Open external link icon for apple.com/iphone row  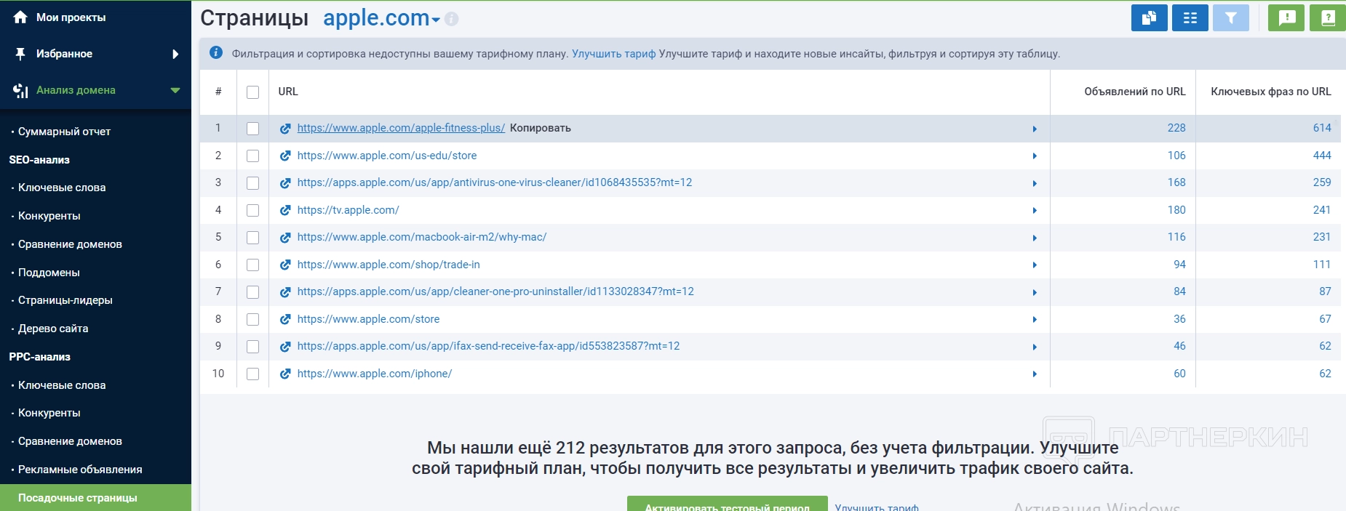pos(285,374)
